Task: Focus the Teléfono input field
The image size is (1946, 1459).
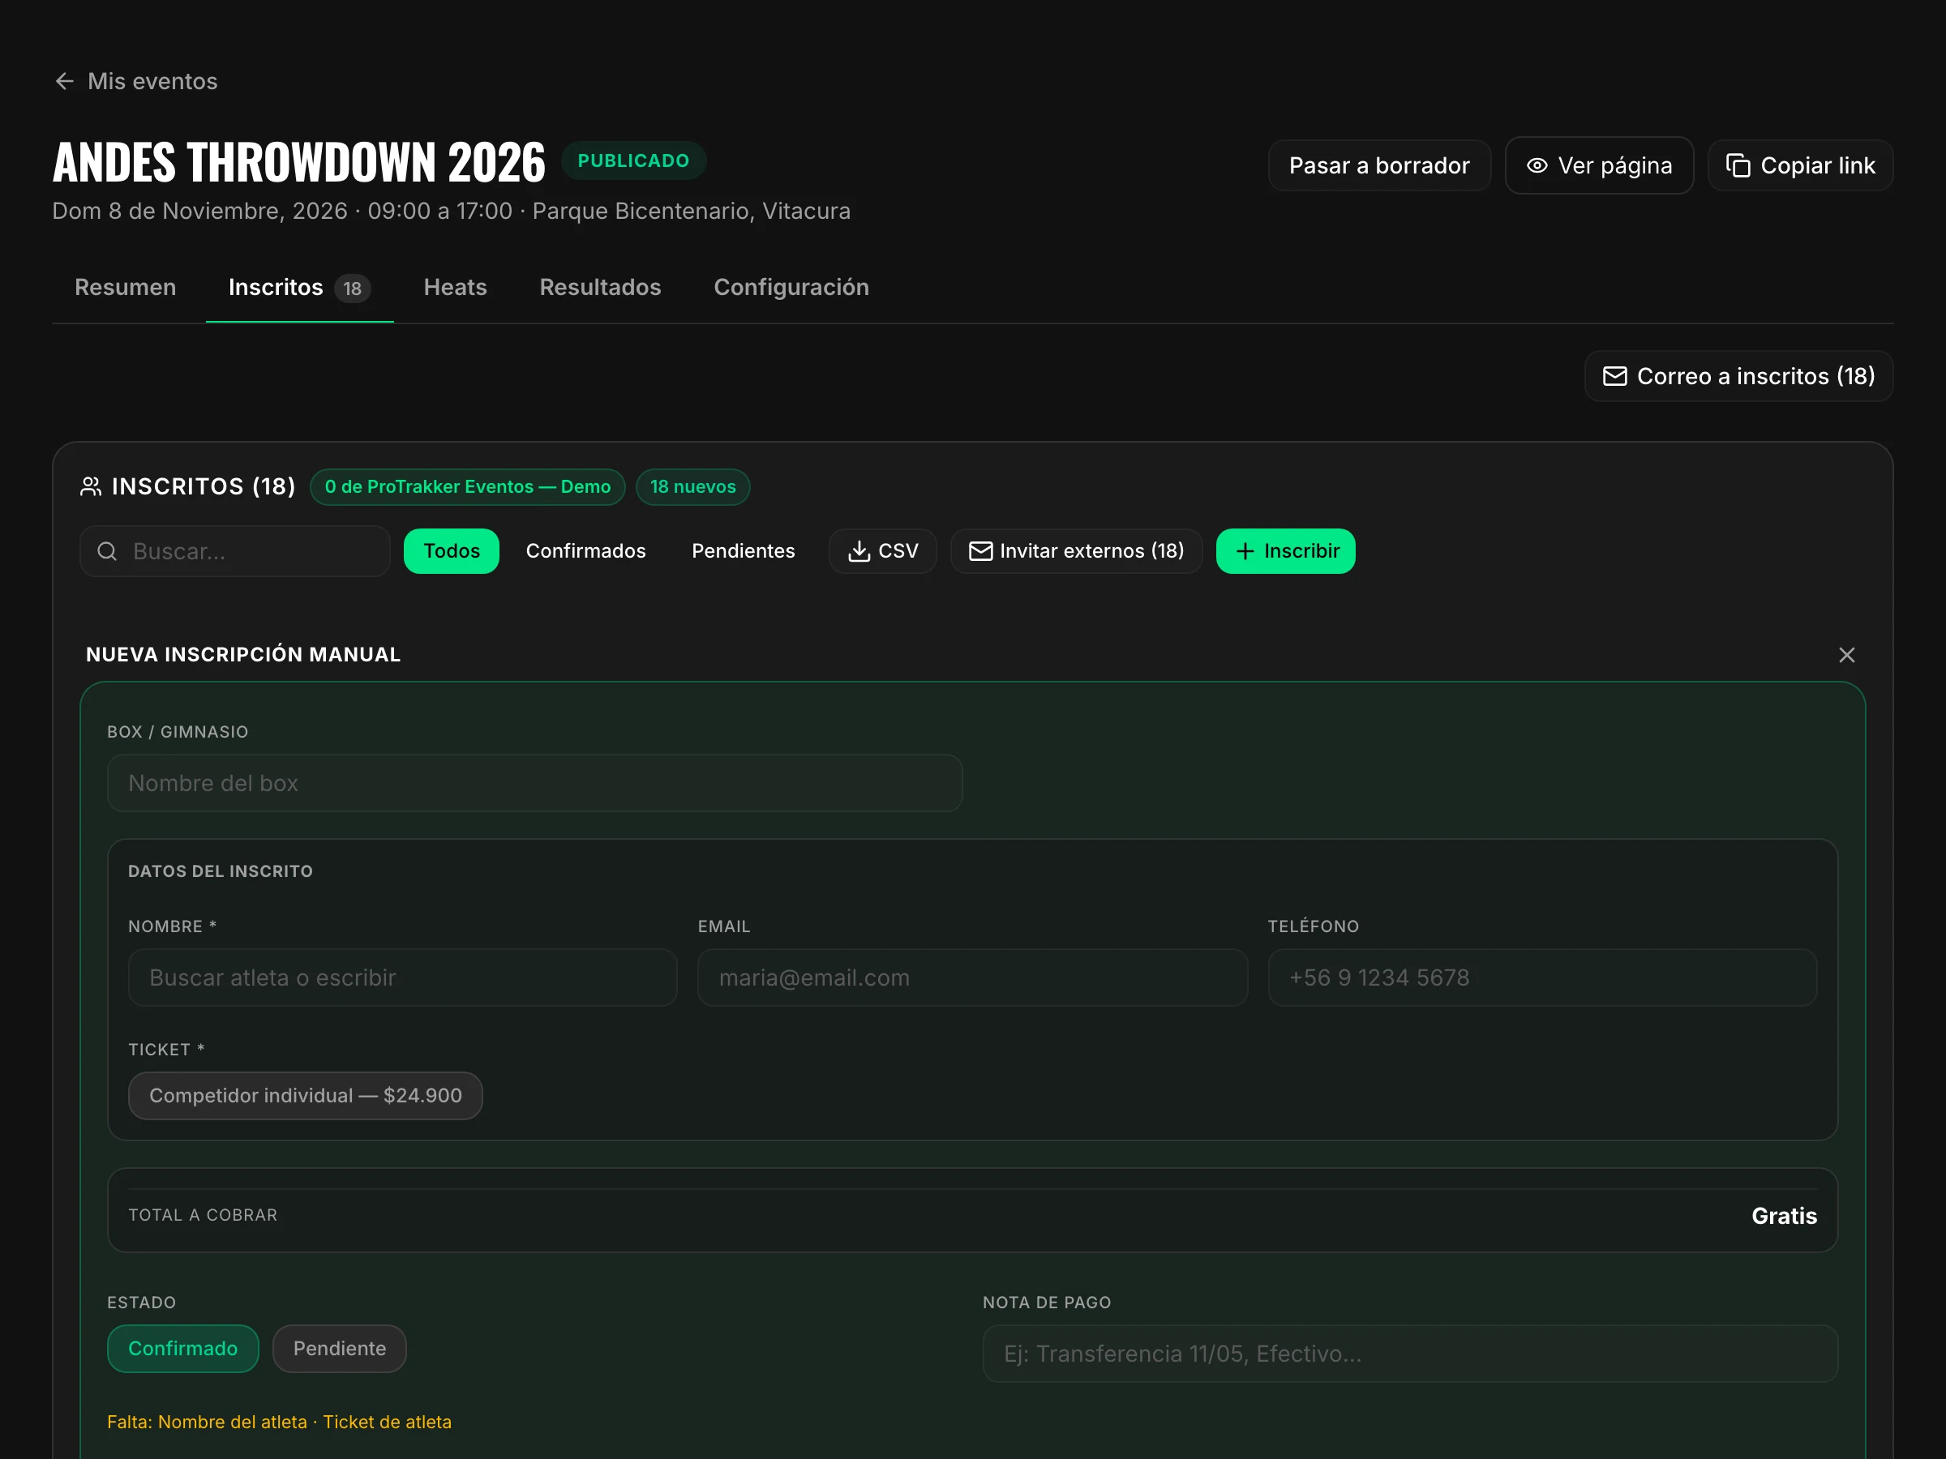Action: click(1542, 977)
